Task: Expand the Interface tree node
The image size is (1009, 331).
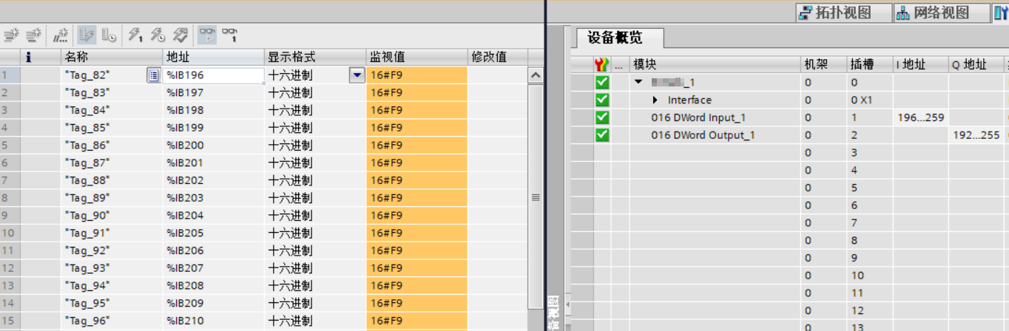Action: (655, 100)
